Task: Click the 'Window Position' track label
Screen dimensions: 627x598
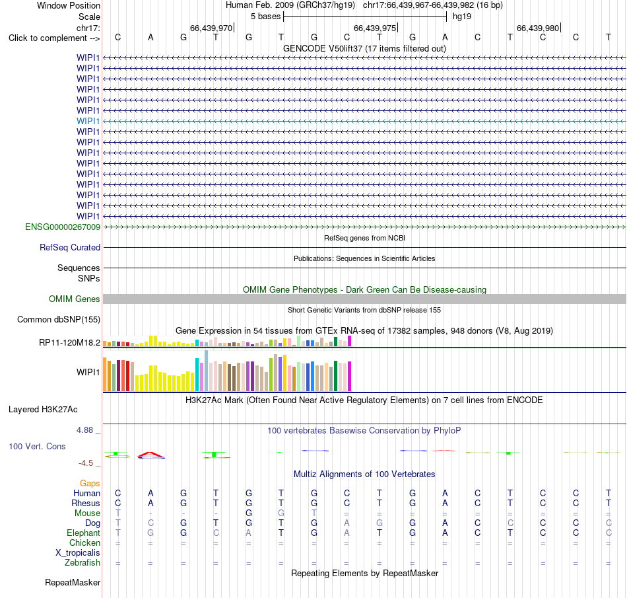Action: [69, 5]
